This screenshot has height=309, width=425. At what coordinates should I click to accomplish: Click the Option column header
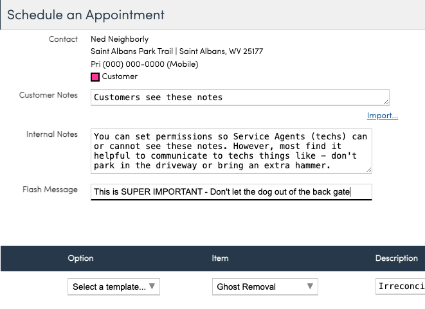tap(80, 258)
